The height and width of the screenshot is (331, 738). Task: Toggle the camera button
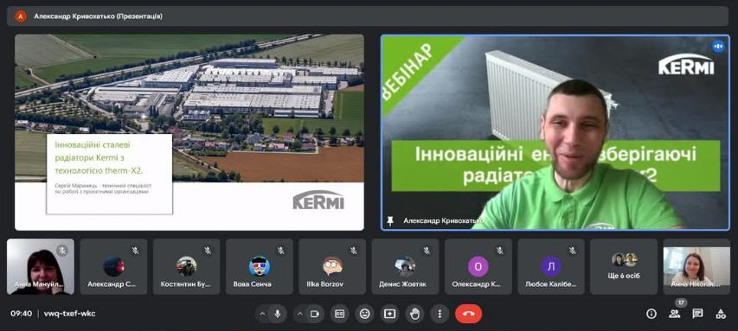click(x=315, y=314)
